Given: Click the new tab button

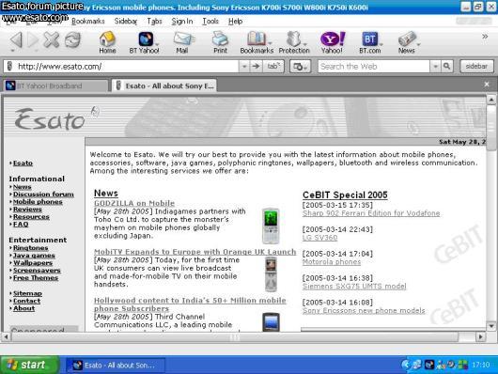Looking at the screenshot, I should [272, 67].
